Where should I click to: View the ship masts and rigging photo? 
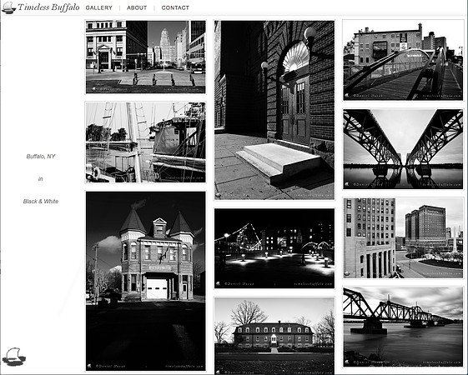pyautogui.click(x=146, y=142)
